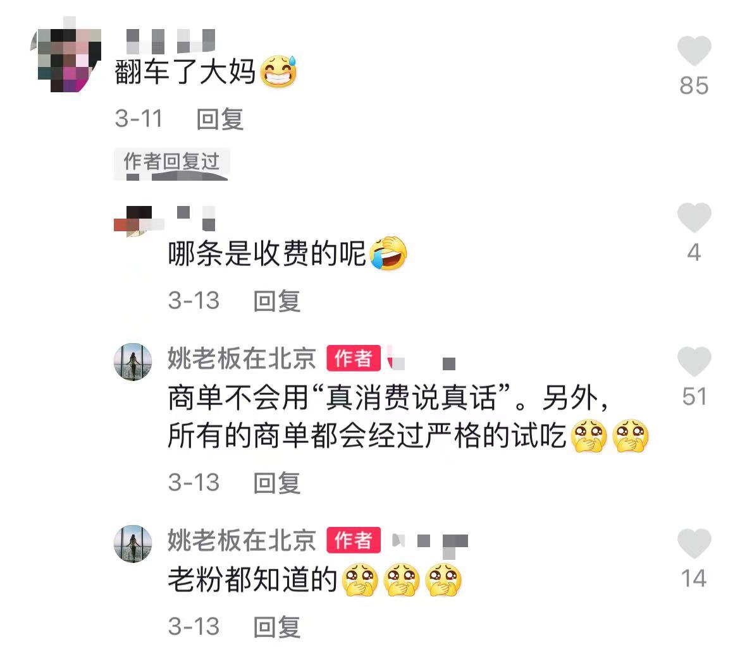Tap the red 作者 badge on the last reply
The height and width of the screenshot is (671, 740).
coord(354,540)
